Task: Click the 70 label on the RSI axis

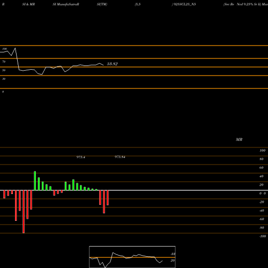Action: (4, 62)
